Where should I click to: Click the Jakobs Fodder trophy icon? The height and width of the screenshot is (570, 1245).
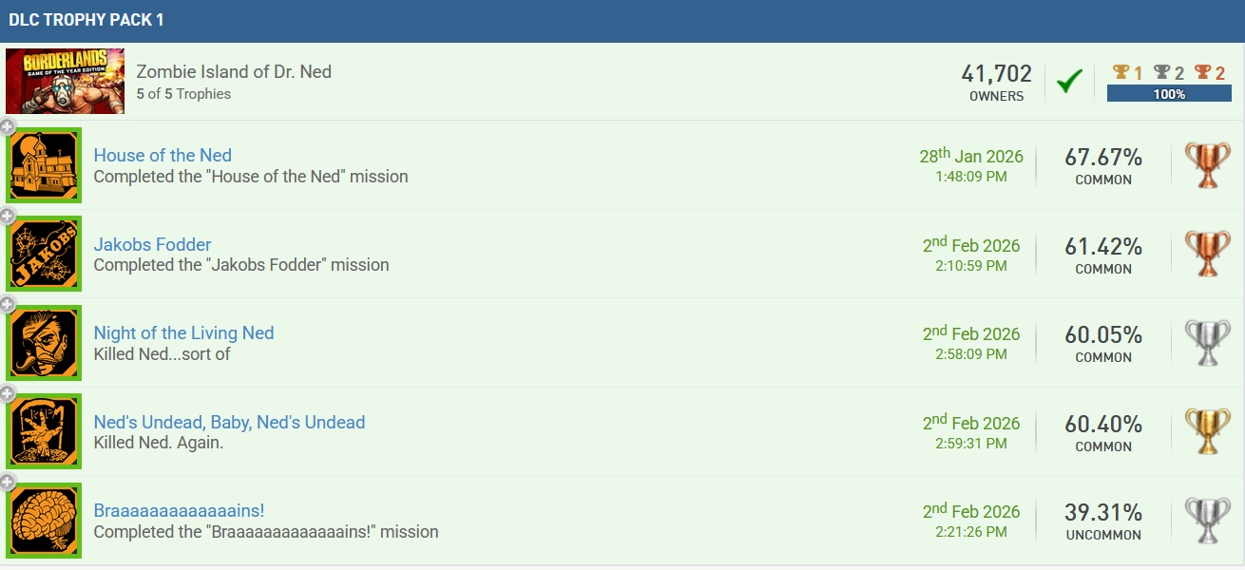(x=44, y=255)
